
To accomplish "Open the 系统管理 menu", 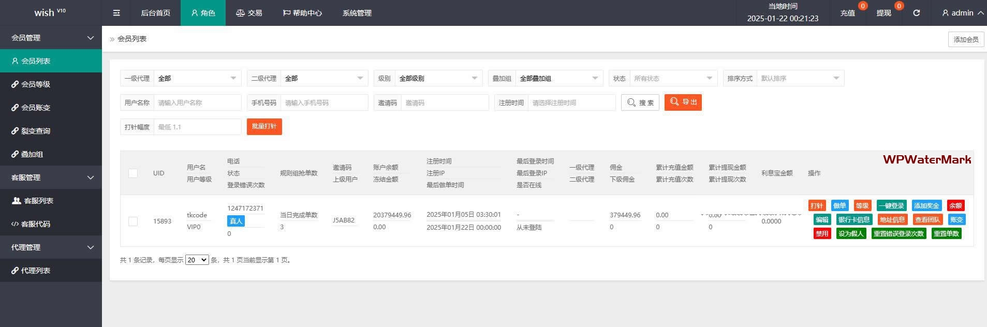I will click(357, 13).
